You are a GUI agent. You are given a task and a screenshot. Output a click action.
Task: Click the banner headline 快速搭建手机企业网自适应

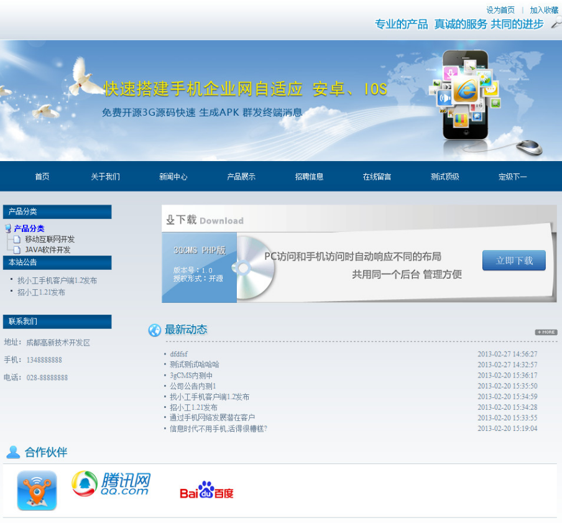[203, 89]
